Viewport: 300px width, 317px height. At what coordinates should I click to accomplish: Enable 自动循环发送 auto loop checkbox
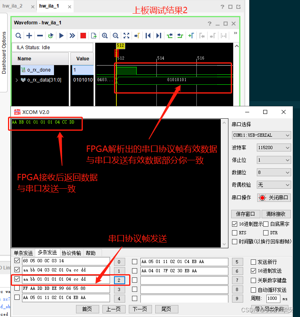point(253,290)
